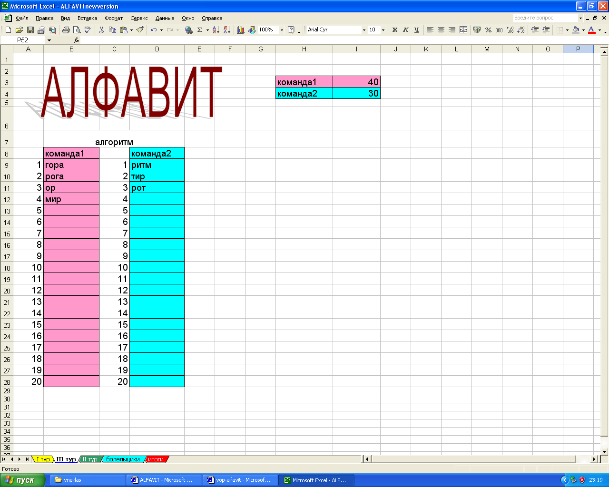Open the 100% zoom dropdown
The width and height of the screenshot is (609, 487).
coord(282,30)
